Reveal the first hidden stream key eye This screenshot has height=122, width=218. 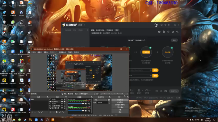pyautogui.click(x=151, y=70)
